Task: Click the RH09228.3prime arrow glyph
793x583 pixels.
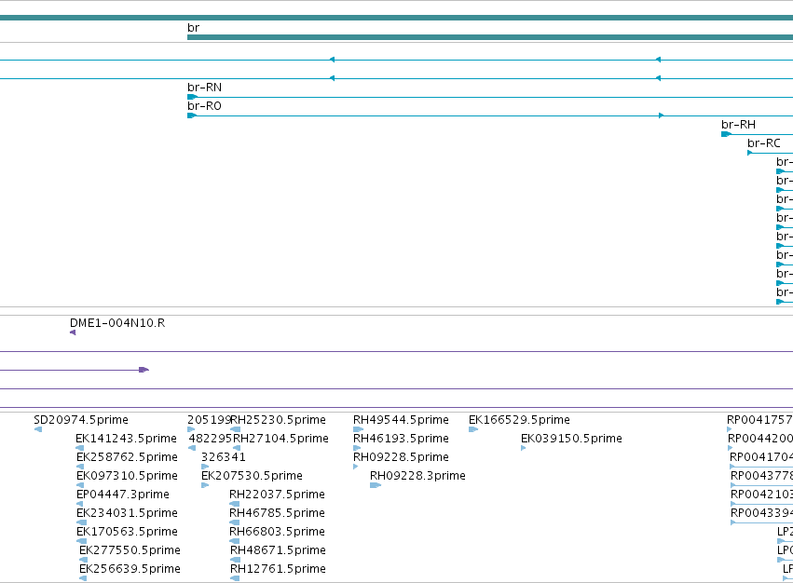Action: point(376,485)
